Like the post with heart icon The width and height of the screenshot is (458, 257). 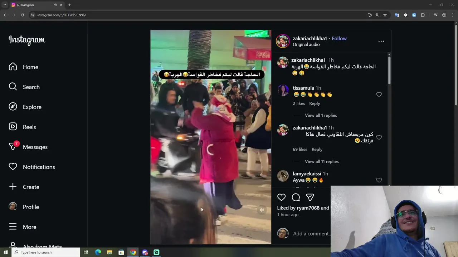click(x=282, y=197)
